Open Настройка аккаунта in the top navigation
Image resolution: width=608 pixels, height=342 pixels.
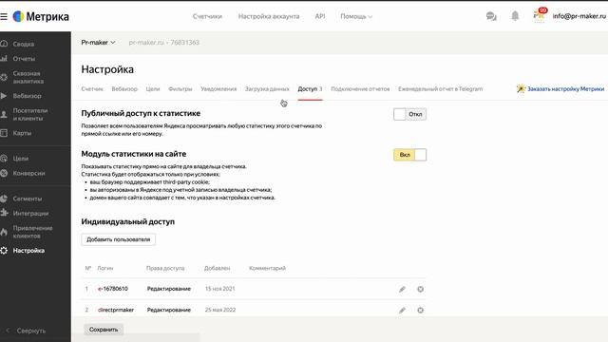(269, 16)
